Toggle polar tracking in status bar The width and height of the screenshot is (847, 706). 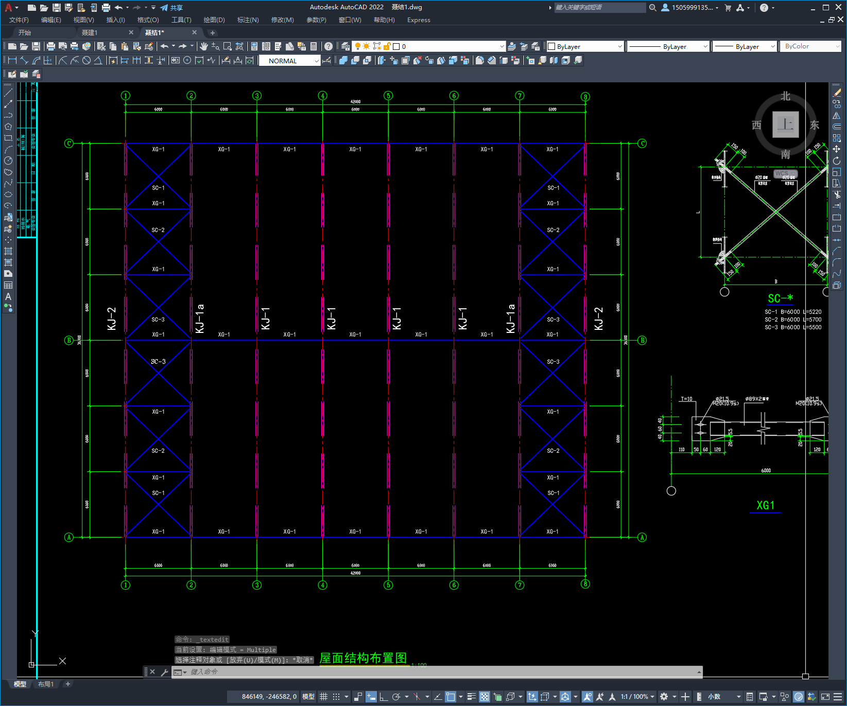[396, 697]
